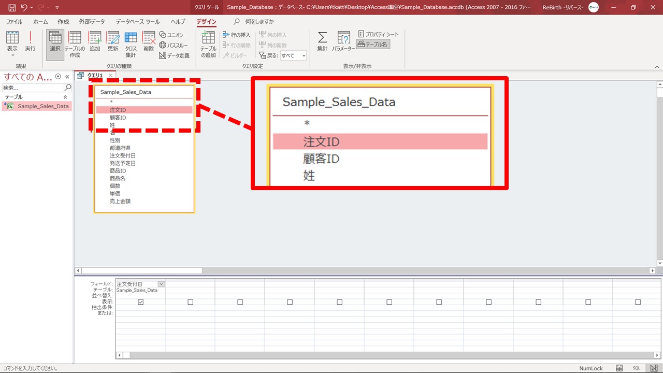Toggle the 集計 totals sigma icon
Viewport: 663px width, 373px height.
tap(322, 41)
